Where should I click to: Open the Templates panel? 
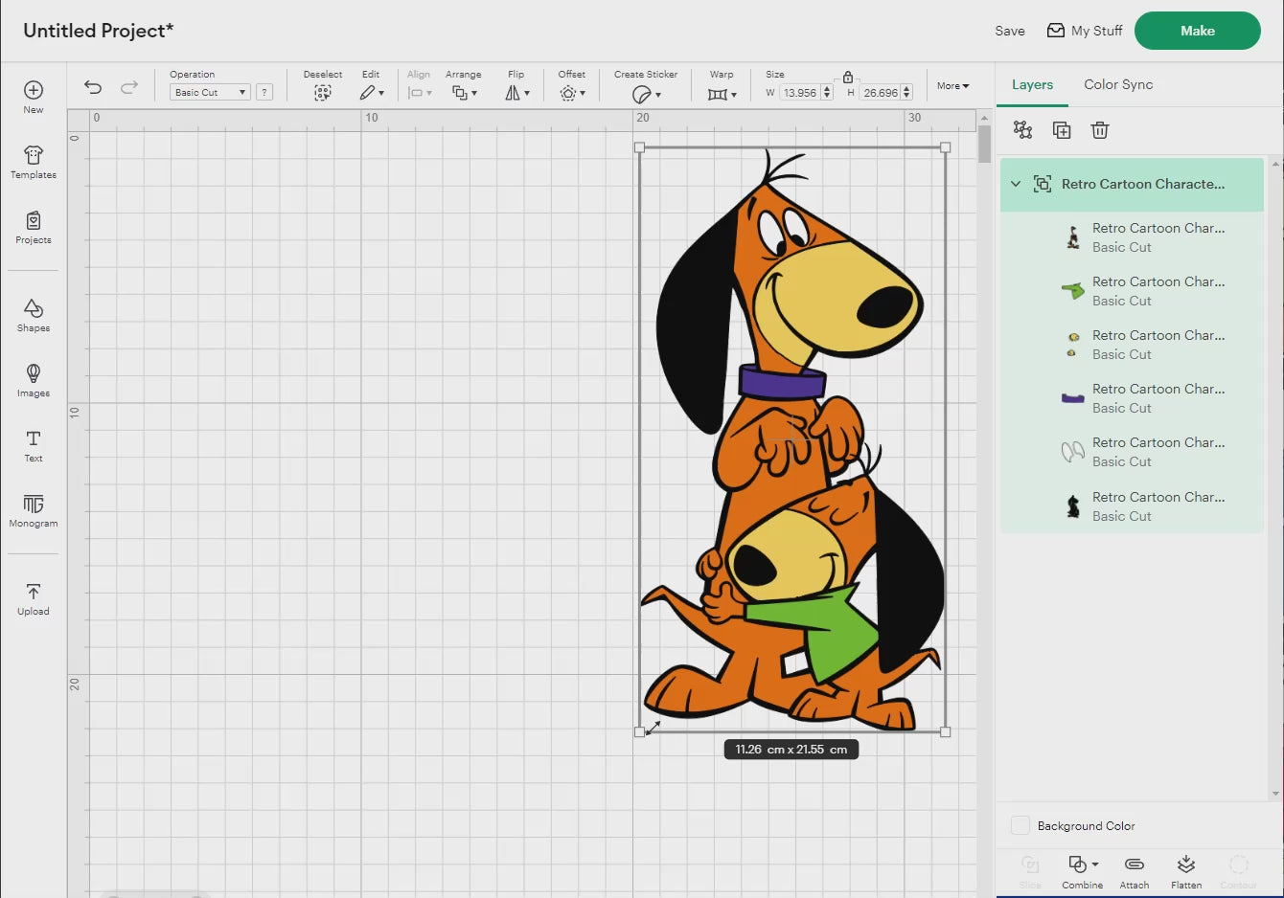coord(34,162)
